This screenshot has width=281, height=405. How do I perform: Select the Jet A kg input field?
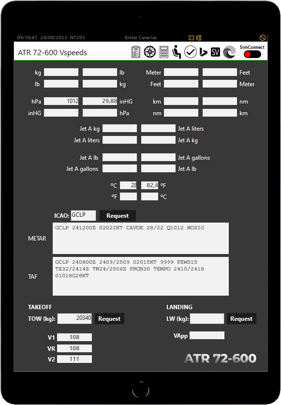(x=119, y=128)
